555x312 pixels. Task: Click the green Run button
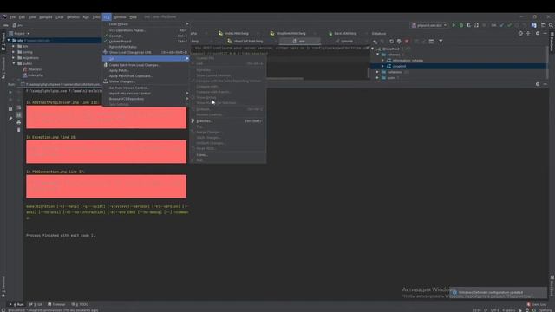[x=454, y=25]
